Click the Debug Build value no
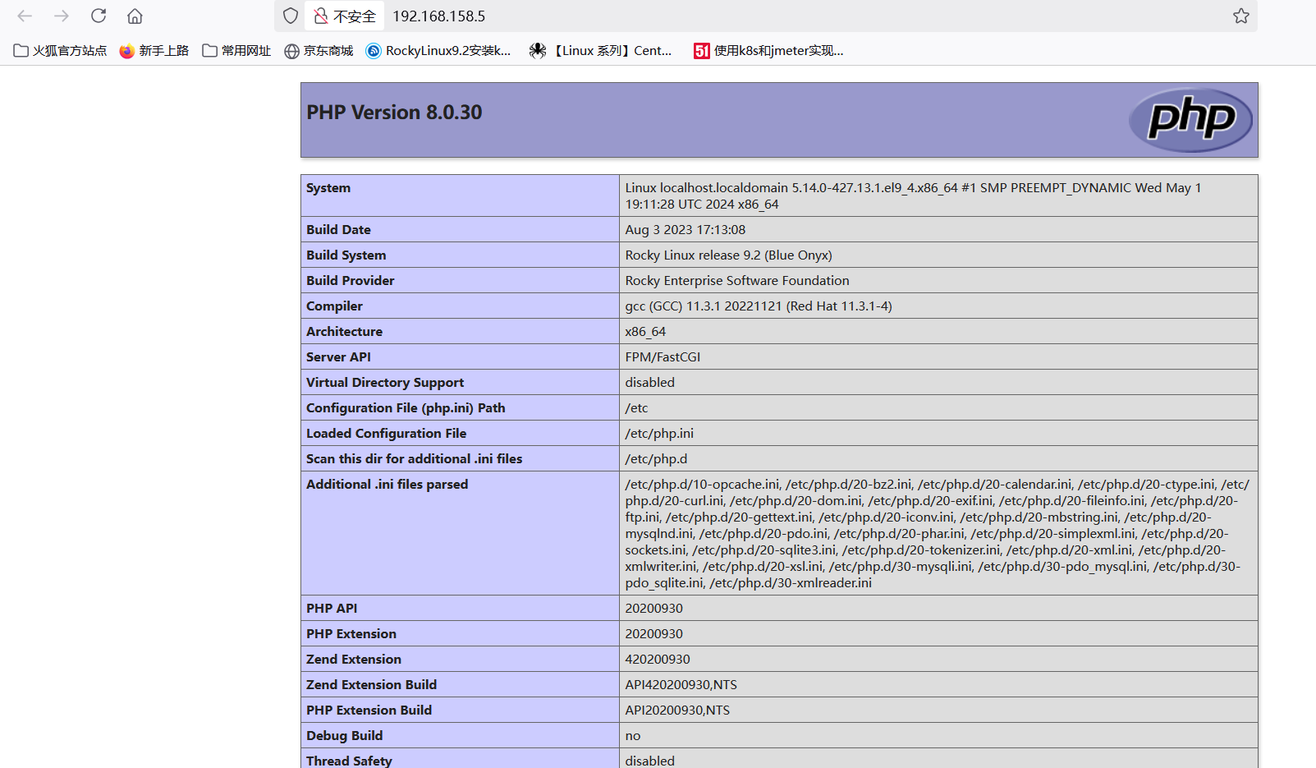Viewport: 1316px width, 768px height. pyautogui.click(x=633, y=736)
